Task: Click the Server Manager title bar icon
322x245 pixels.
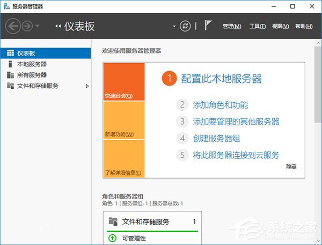Action: [x=7, y=6]
